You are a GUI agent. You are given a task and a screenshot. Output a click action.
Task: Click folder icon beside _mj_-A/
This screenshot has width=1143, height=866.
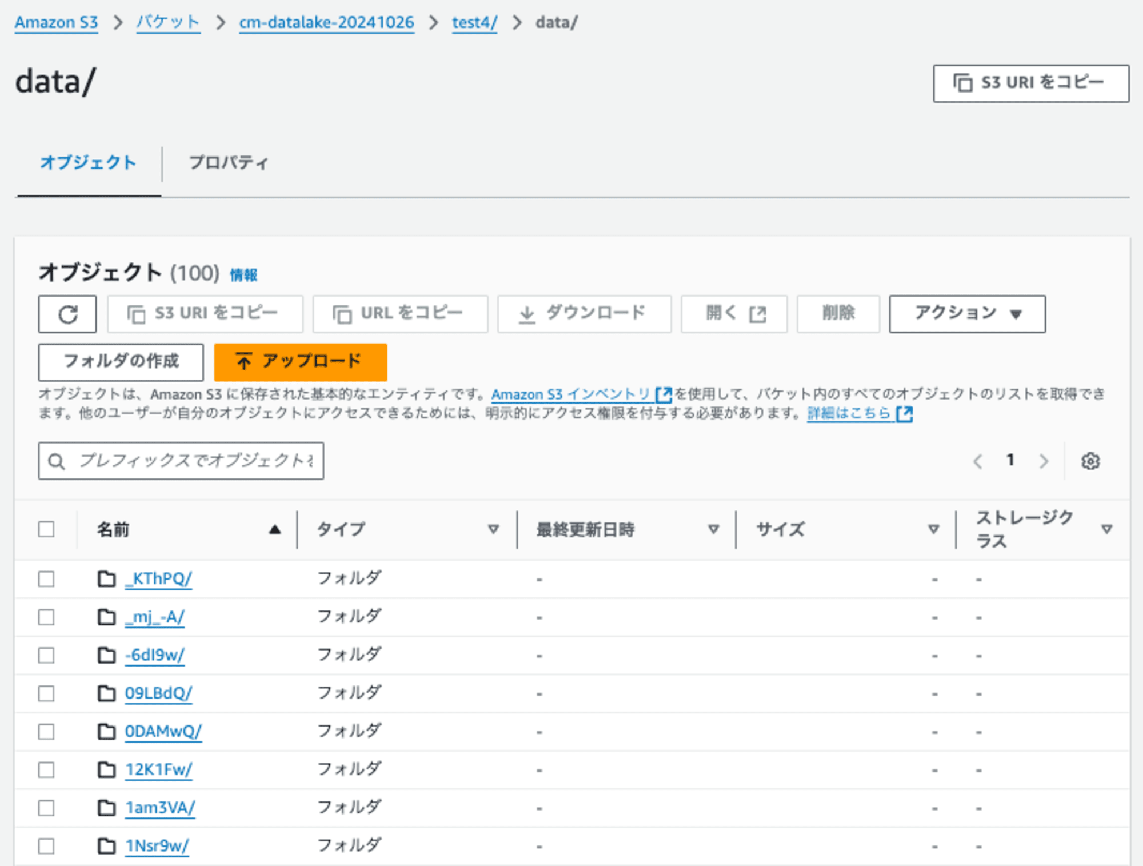pos(106,617)
